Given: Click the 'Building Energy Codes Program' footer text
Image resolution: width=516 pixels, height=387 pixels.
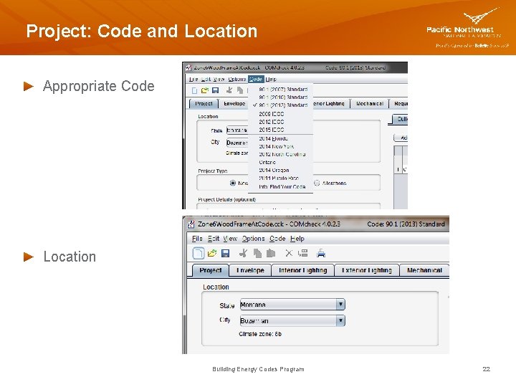Looking at the screenshot, I should coord(258,369).
